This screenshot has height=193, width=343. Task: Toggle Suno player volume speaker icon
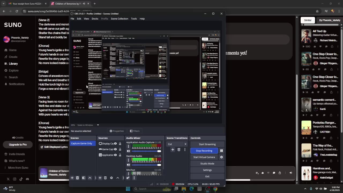pyautogui.click(x=291, y=173)
